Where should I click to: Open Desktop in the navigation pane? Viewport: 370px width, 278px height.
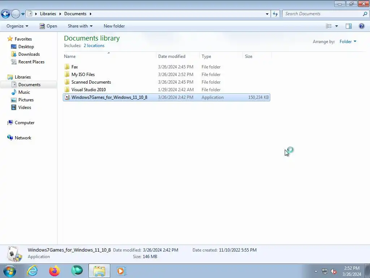pos(26,47)
